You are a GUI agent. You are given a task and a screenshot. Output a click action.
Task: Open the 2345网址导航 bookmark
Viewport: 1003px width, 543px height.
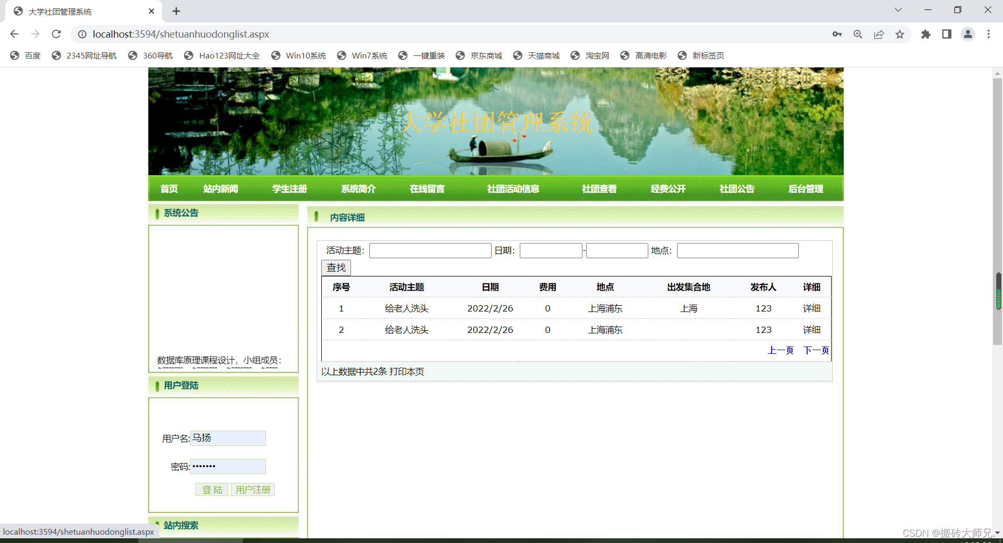tap(84, 55)
